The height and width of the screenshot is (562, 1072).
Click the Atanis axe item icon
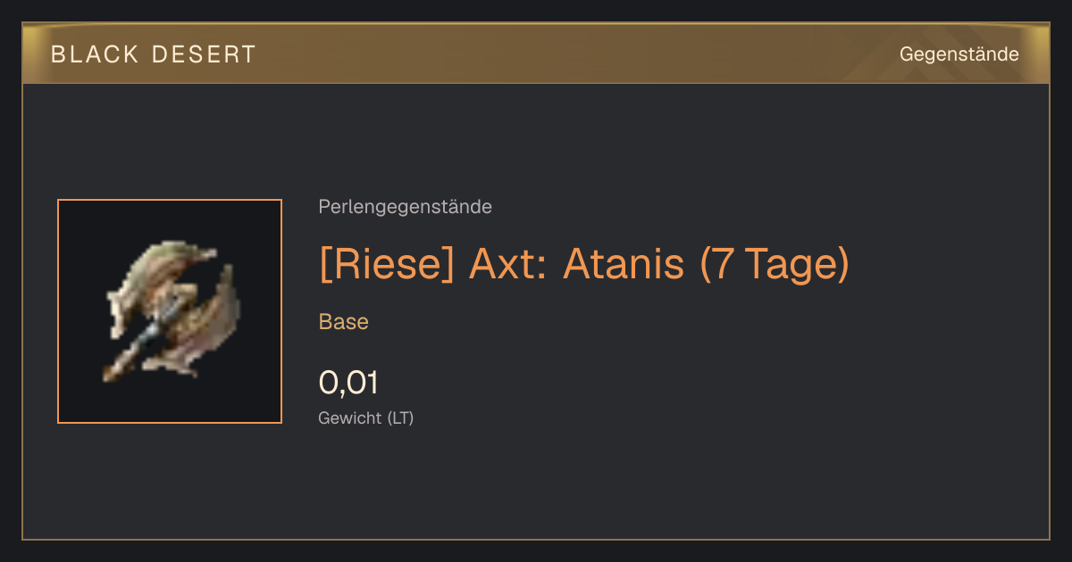(170, 311)
